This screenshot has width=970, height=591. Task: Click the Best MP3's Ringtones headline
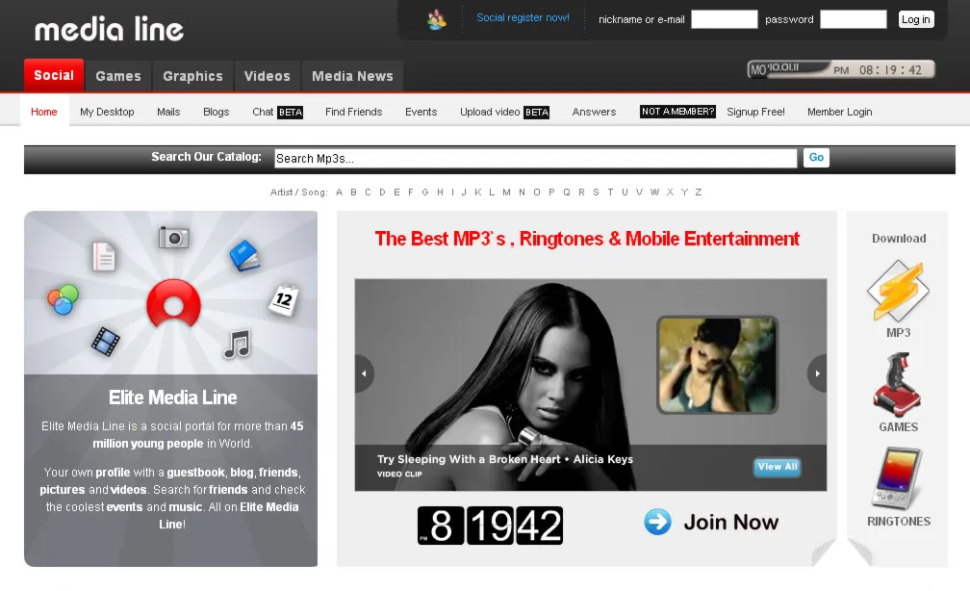point(587,239)
